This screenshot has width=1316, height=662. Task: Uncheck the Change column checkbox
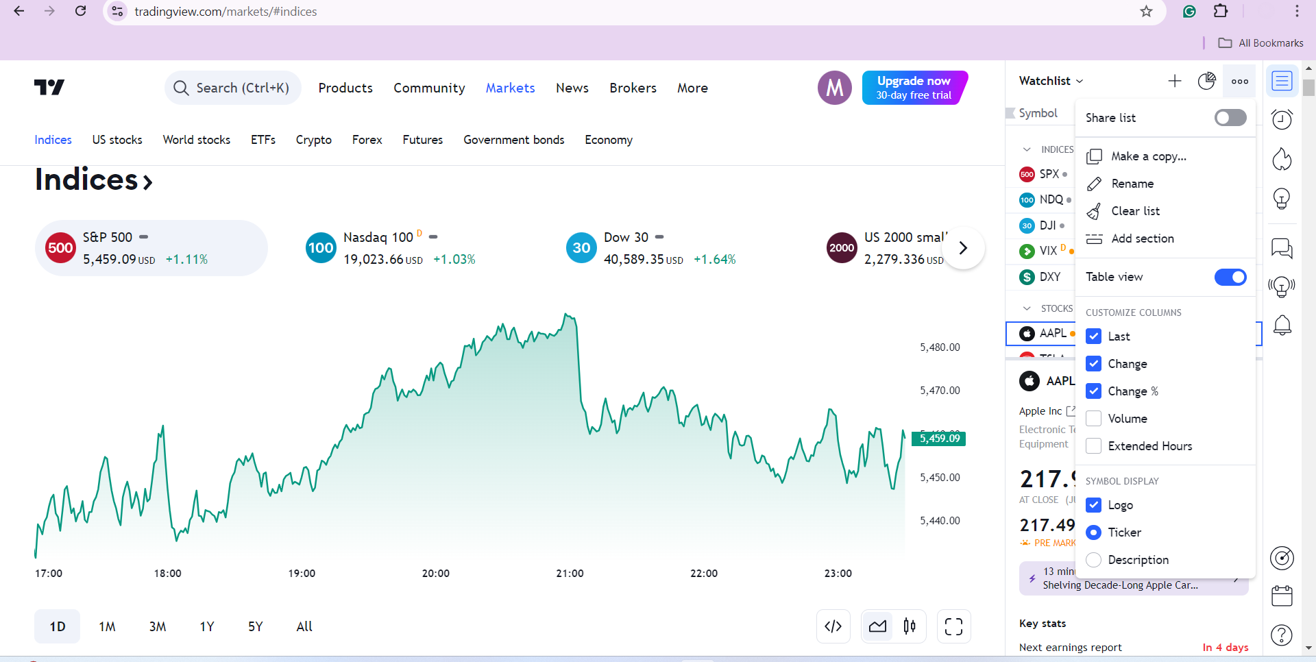click(1094, 364)
